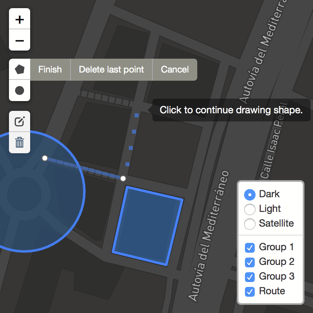
Task: Switch to the Light base map
Action: 250,209
